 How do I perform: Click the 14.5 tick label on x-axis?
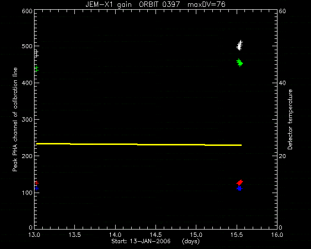[x=155, y=235]
